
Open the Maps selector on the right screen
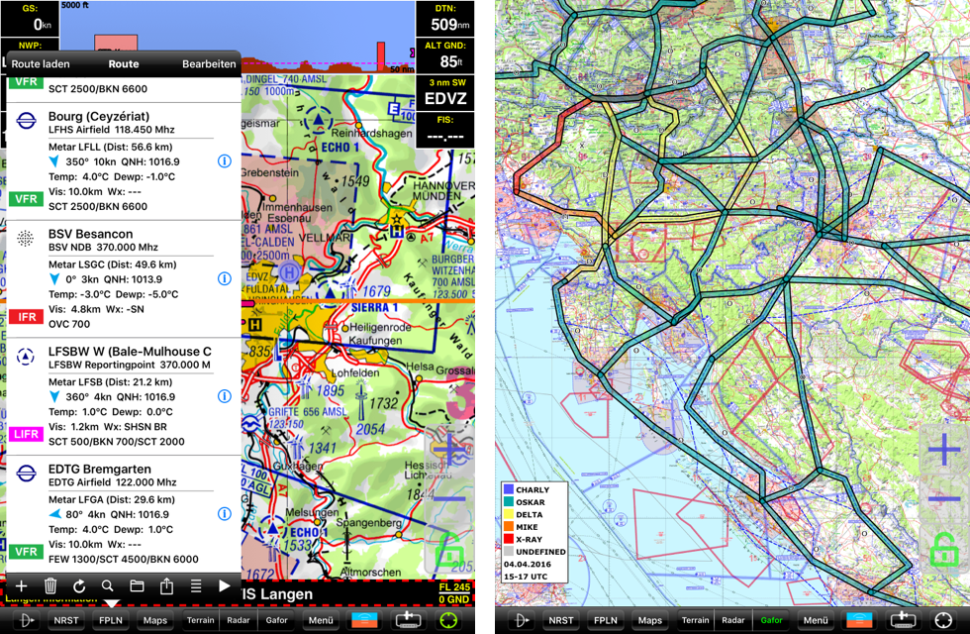(649, 620)
